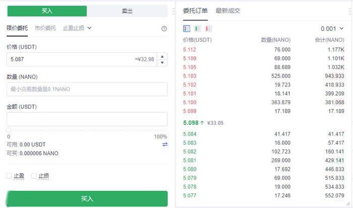Click the green up arrow beside 5.098
353x208 pixels.
(x=202, y=122)
